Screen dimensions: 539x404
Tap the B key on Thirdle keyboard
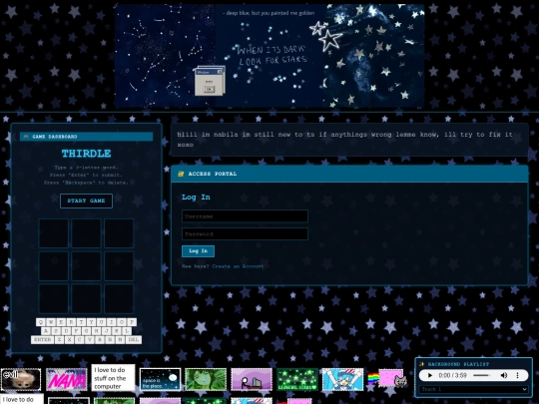point(100,340)
